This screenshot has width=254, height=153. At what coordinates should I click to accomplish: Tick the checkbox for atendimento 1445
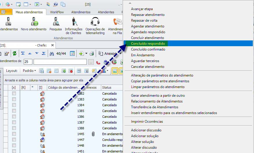(14, 134)
